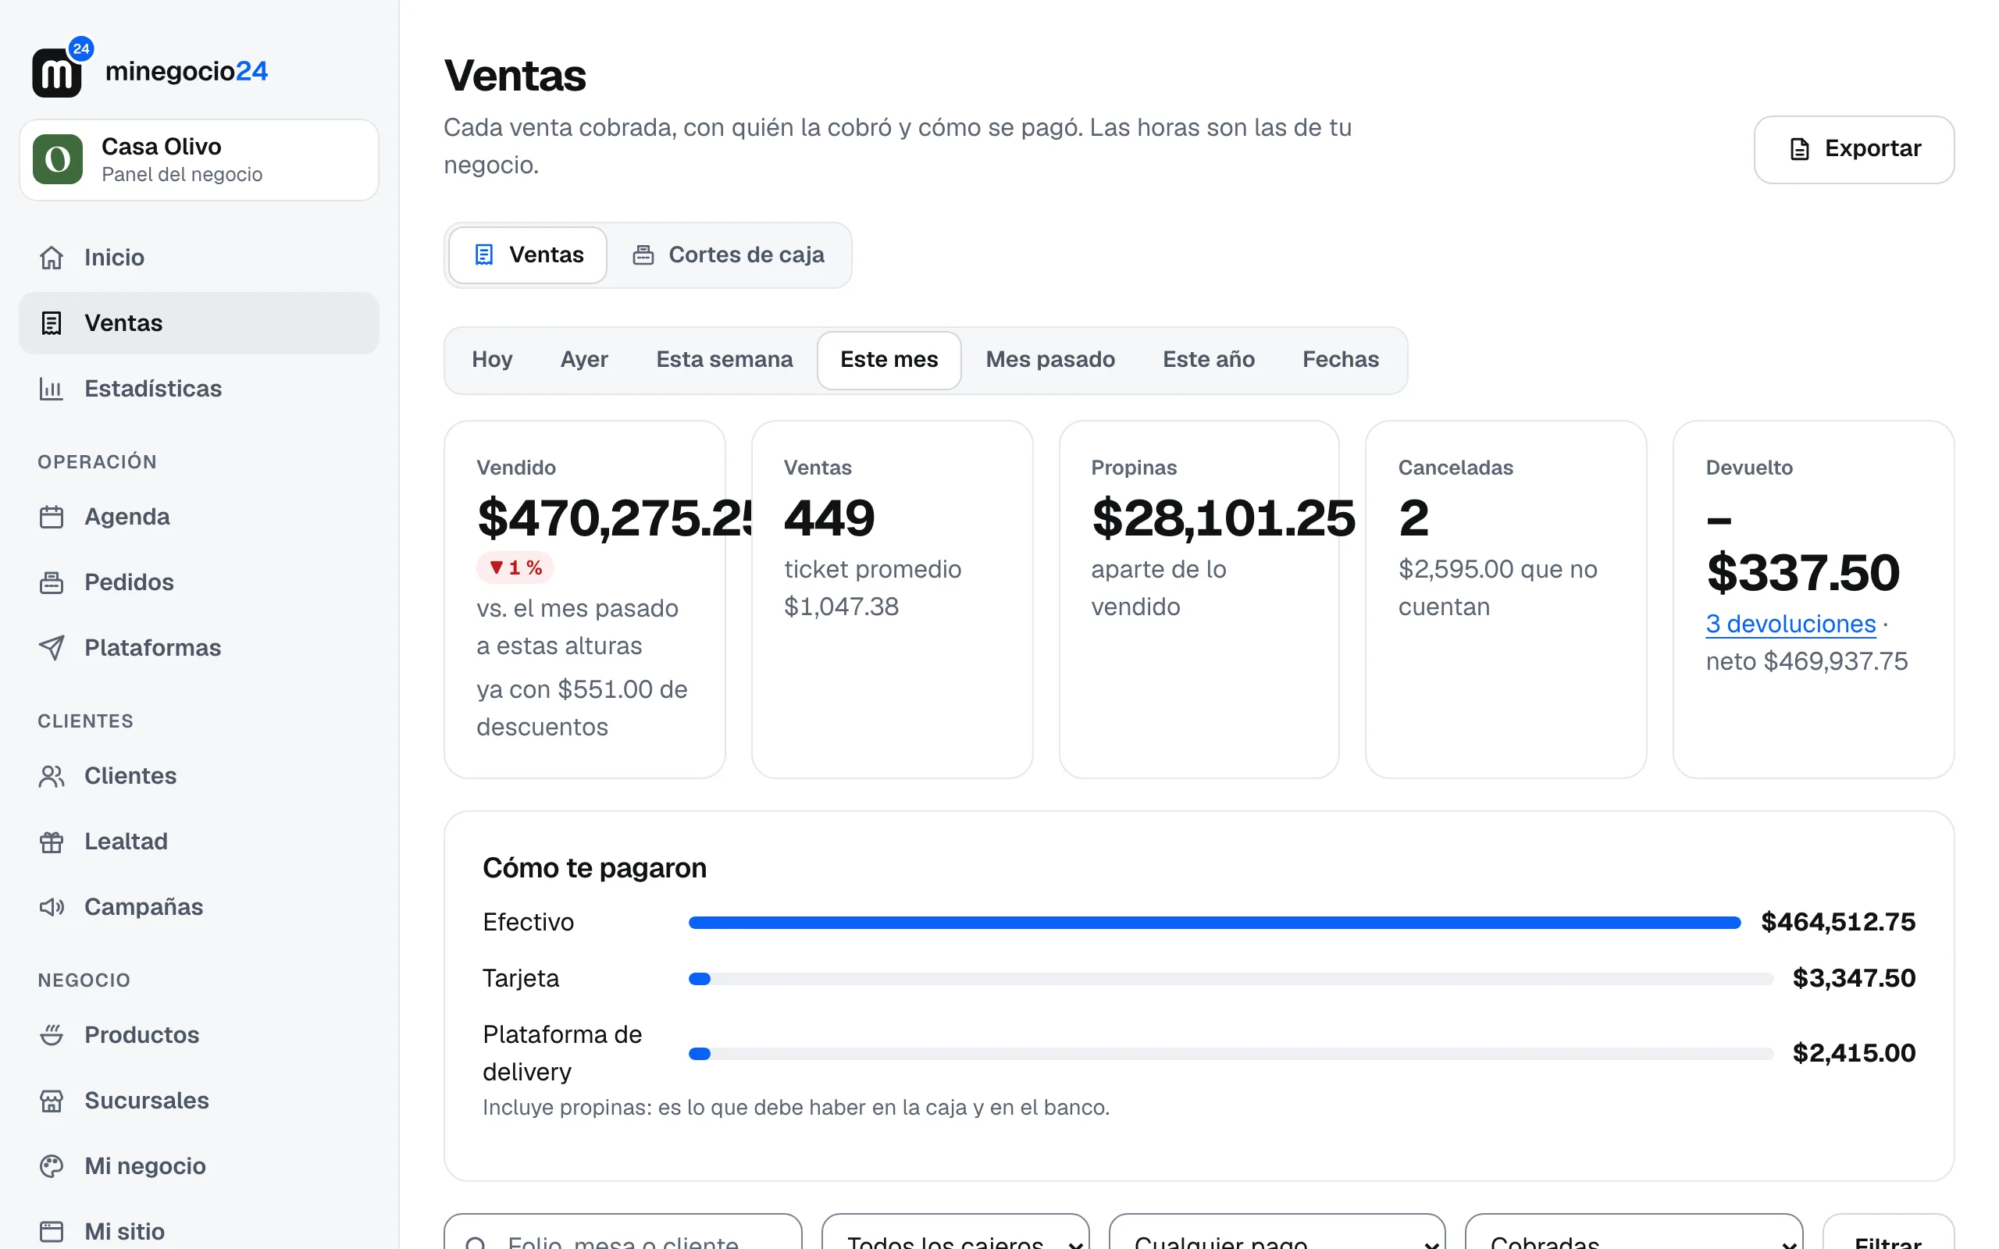This screenshot has width=1999, height=1249.
Task: Click the Mi sitio window icon
Action: (52, 1232)
